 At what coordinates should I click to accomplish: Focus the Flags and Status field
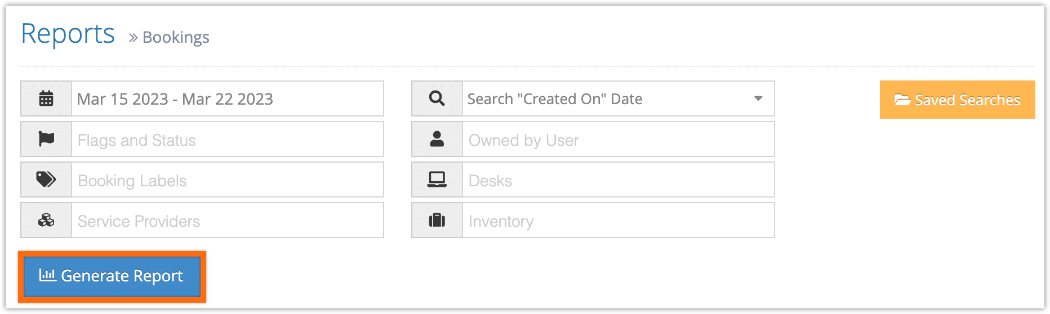click(x=228, y=139)
